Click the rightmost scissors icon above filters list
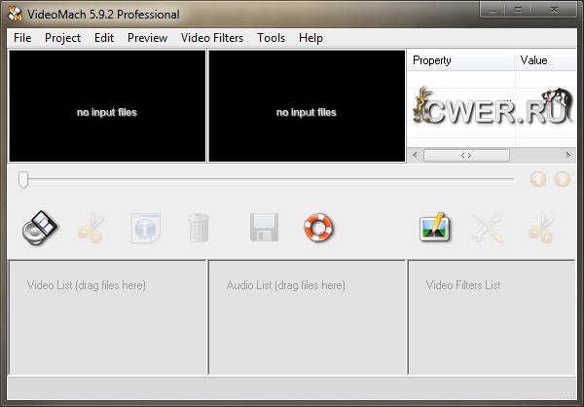The width and height of the screenshot is (584, 407). [x=540, y=228]
